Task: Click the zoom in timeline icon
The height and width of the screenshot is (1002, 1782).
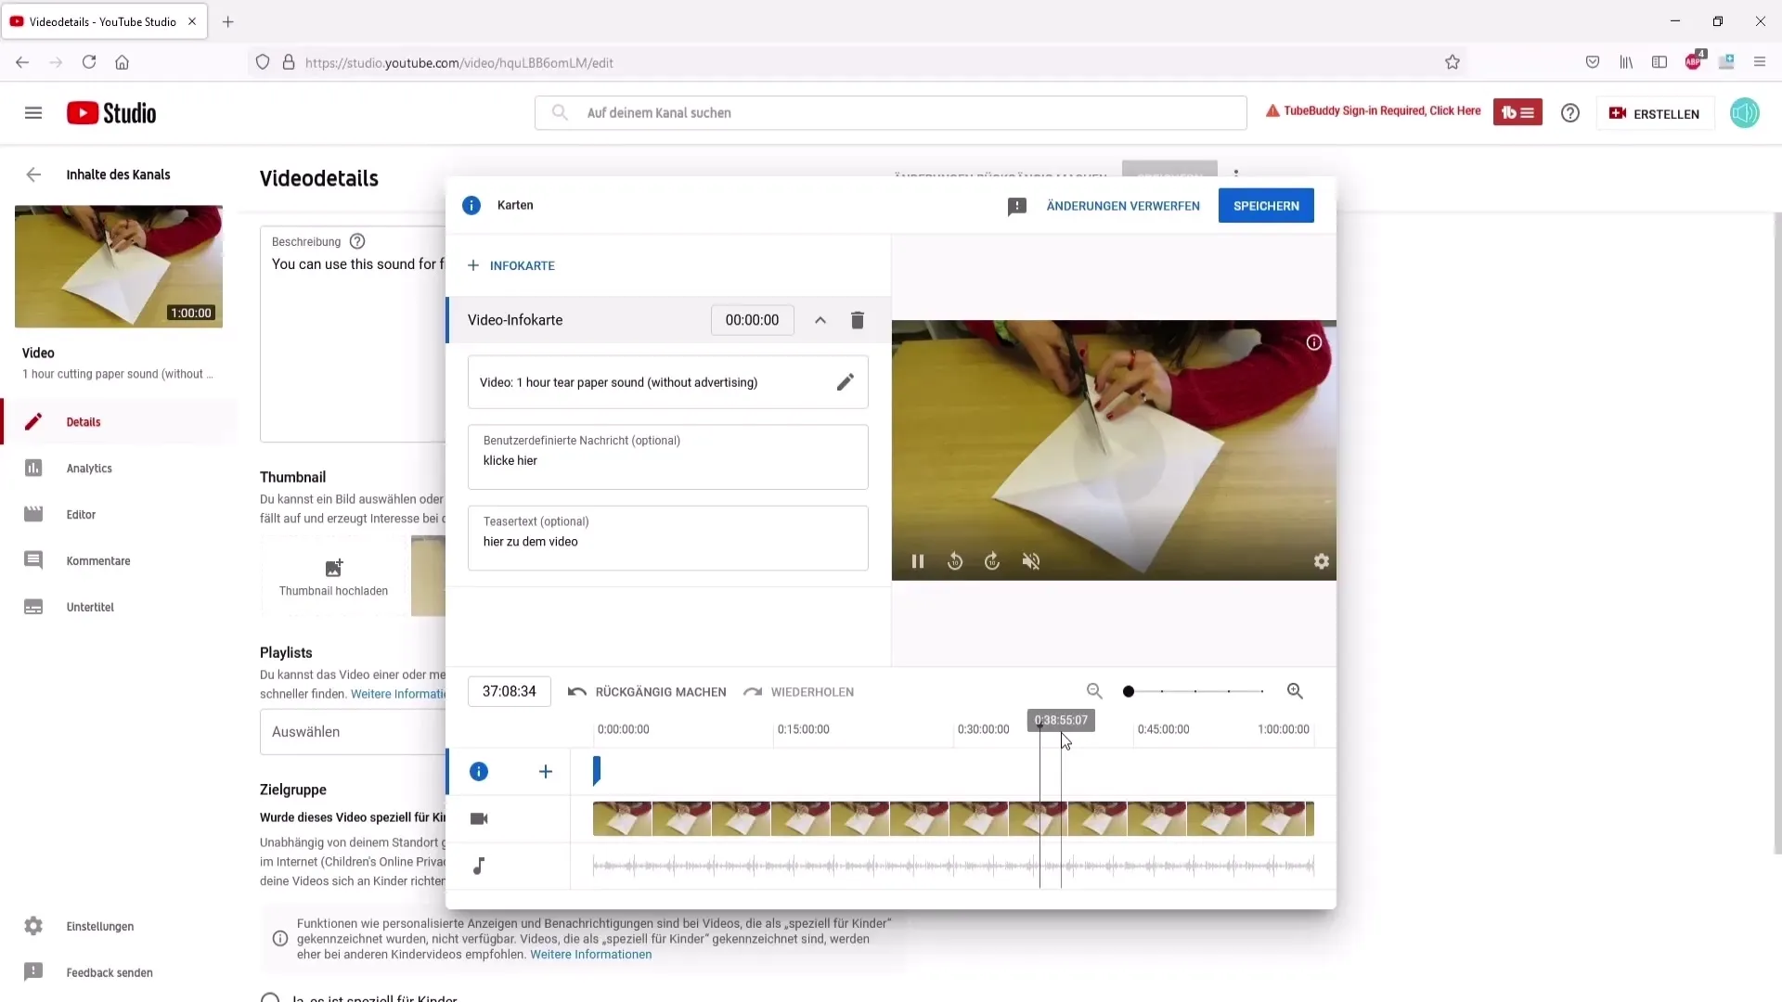Action: 1296,691
